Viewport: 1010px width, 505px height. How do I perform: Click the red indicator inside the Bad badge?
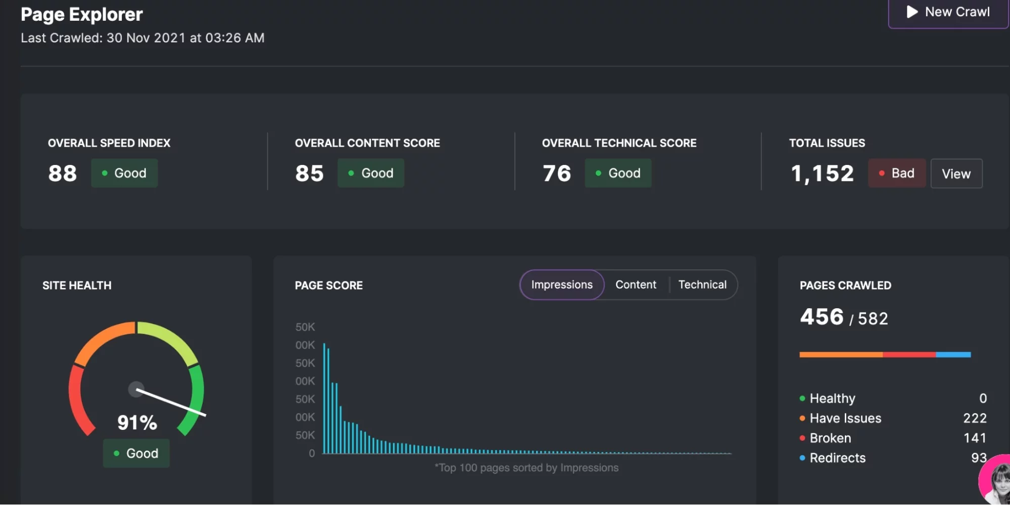tap(881, 173)
